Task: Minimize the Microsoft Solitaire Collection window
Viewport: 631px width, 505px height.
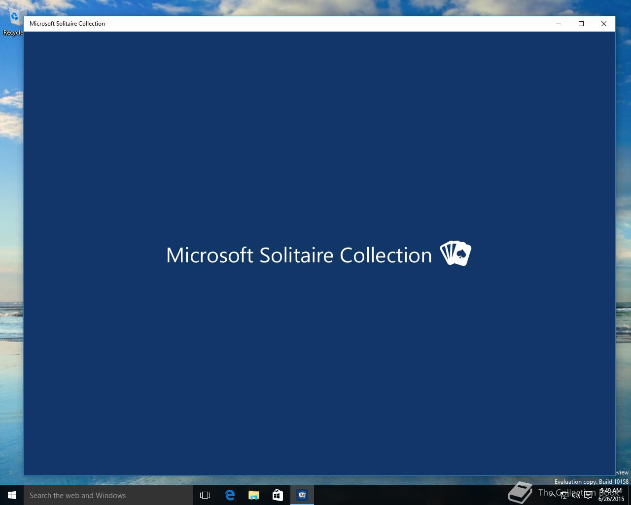Action: [559, 24]
